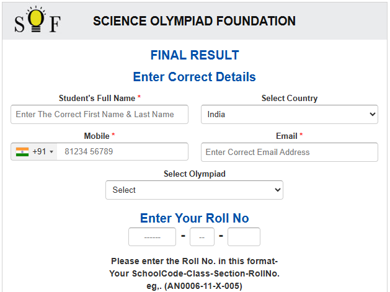
Task: Focus the middle roll number box
Action: pos(202,237)
